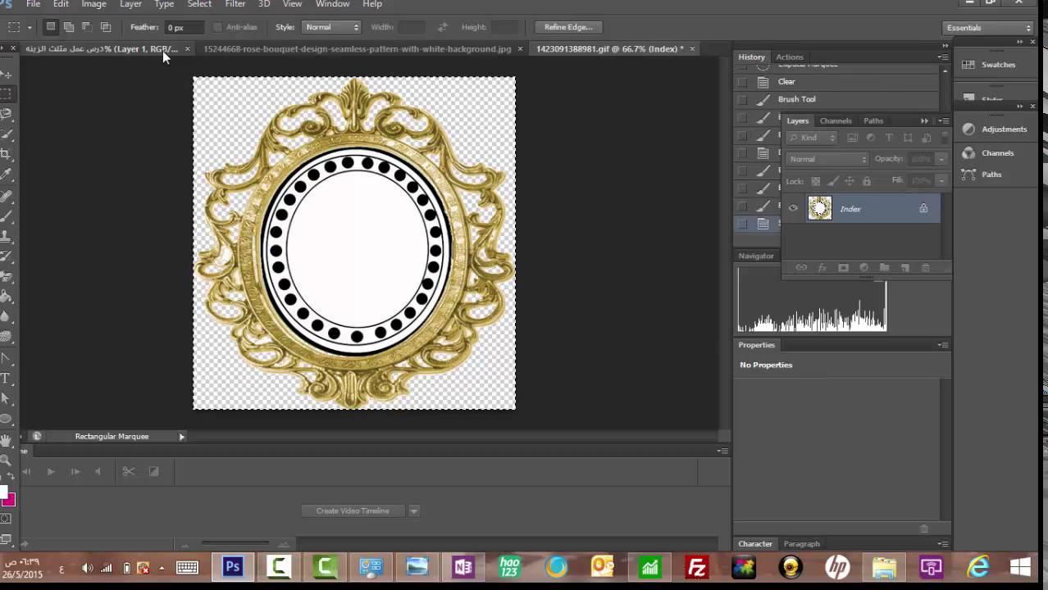Screen dimensions: 1048x590
Task: Select the Move tool
Action: 6,73
